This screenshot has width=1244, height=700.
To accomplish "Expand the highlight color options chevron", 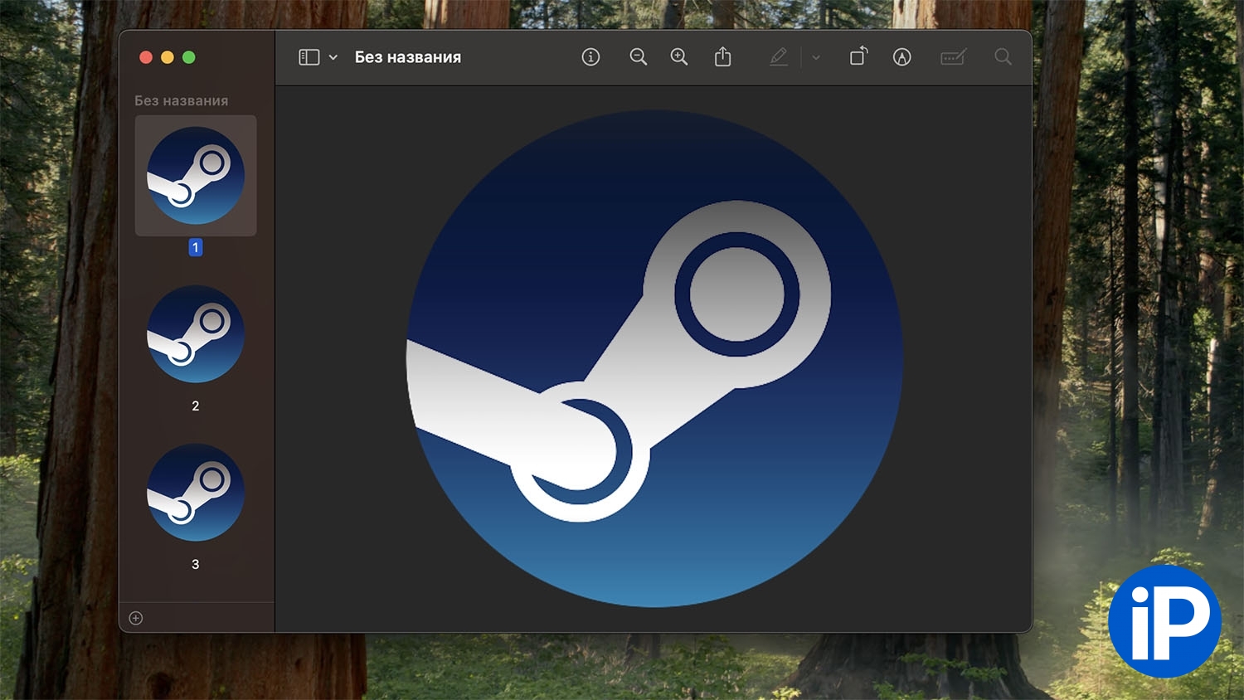I will (x=816, y=57).
